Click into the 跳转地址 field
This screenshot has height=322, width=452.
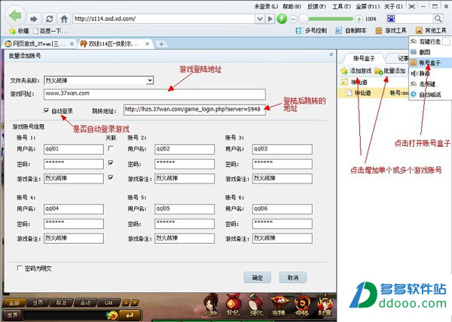(194, 110)
